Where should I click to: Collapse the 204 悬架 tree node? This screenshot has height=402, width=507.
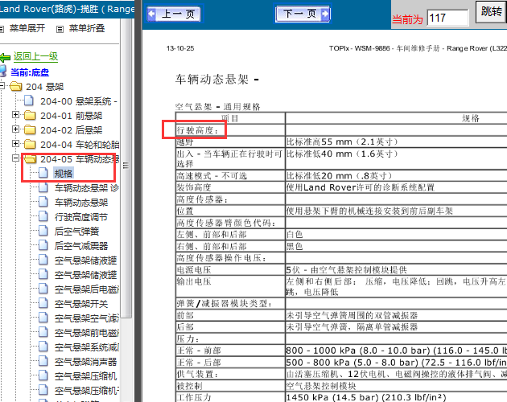point(2,86)
